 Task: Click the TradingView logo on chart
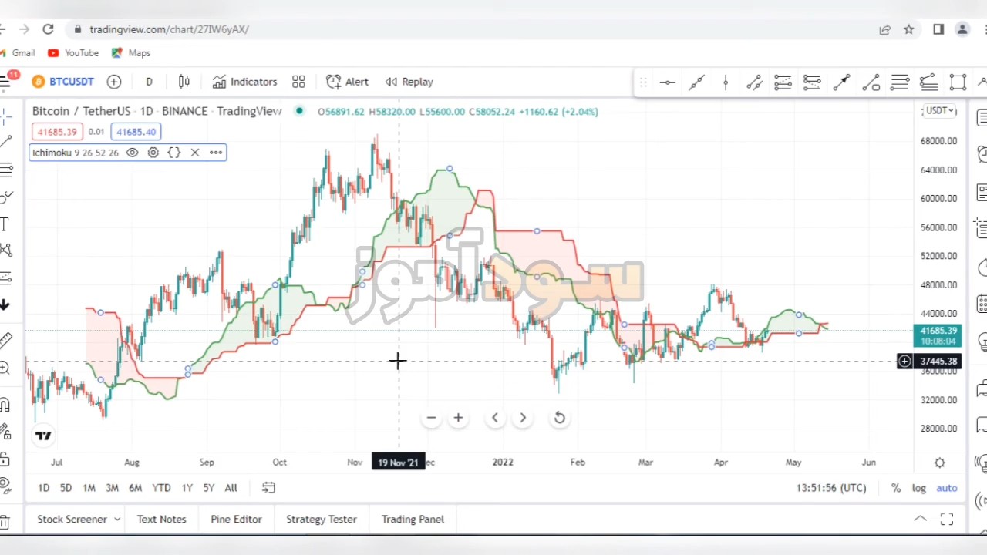tap(43, 436)
